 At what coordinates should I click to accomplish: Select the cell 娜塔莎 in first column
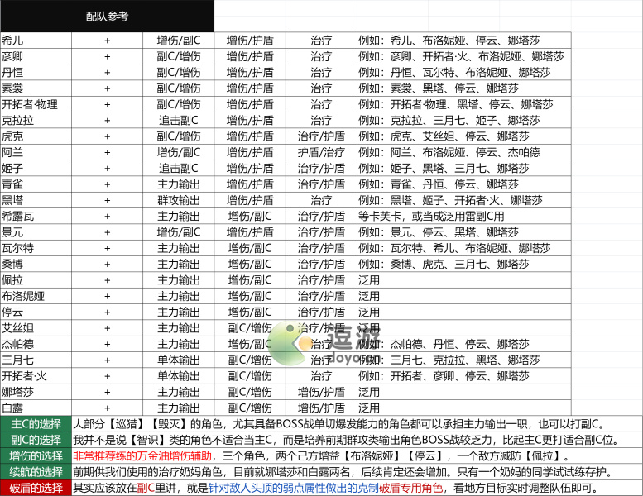[36, 392]
